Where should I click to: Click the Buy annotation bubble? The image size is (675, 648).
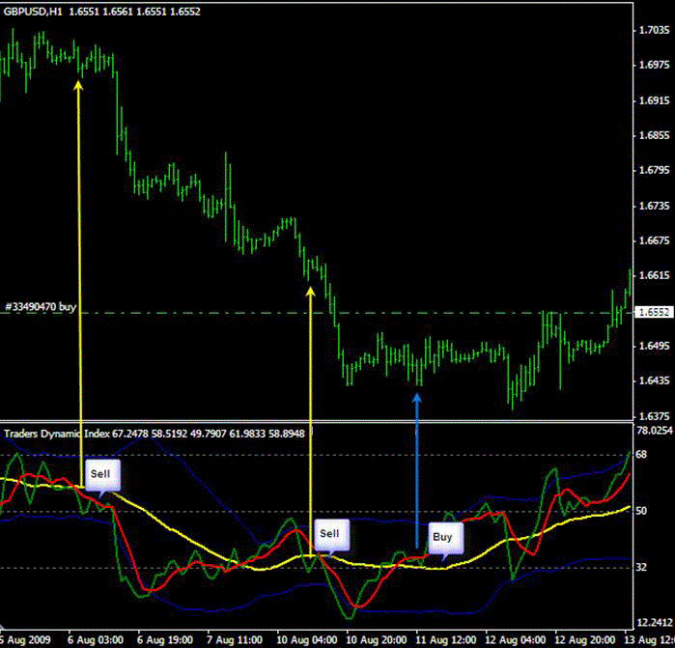point(446,538)
